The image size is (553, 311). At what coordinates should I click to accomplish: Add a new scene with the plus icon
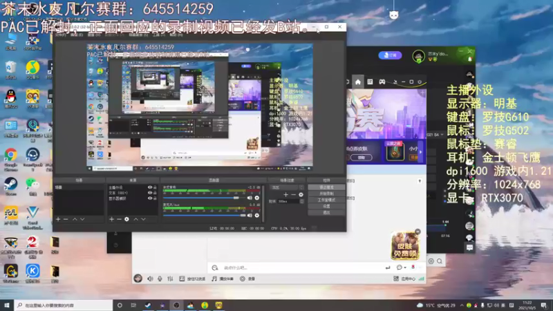(58, 219)
